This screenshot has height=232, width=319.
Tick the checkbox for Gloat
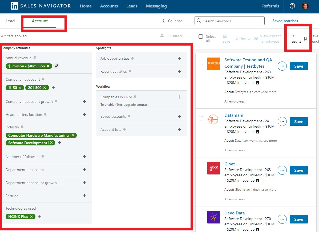[201, 167]
